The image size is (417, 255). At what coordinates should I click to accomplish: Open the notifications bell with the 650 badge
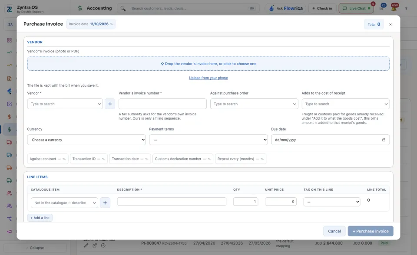point(394,8)
